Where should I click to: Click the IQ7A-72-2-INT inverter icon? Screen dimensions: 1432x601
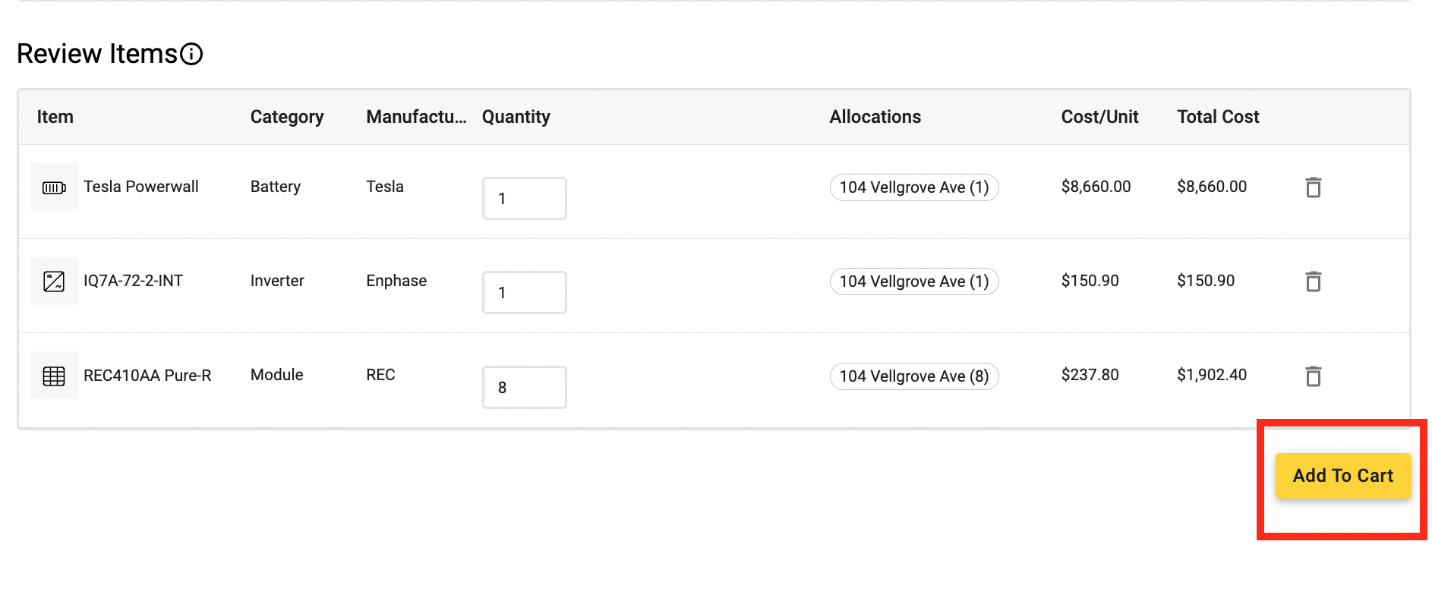(x=54, y=282)
